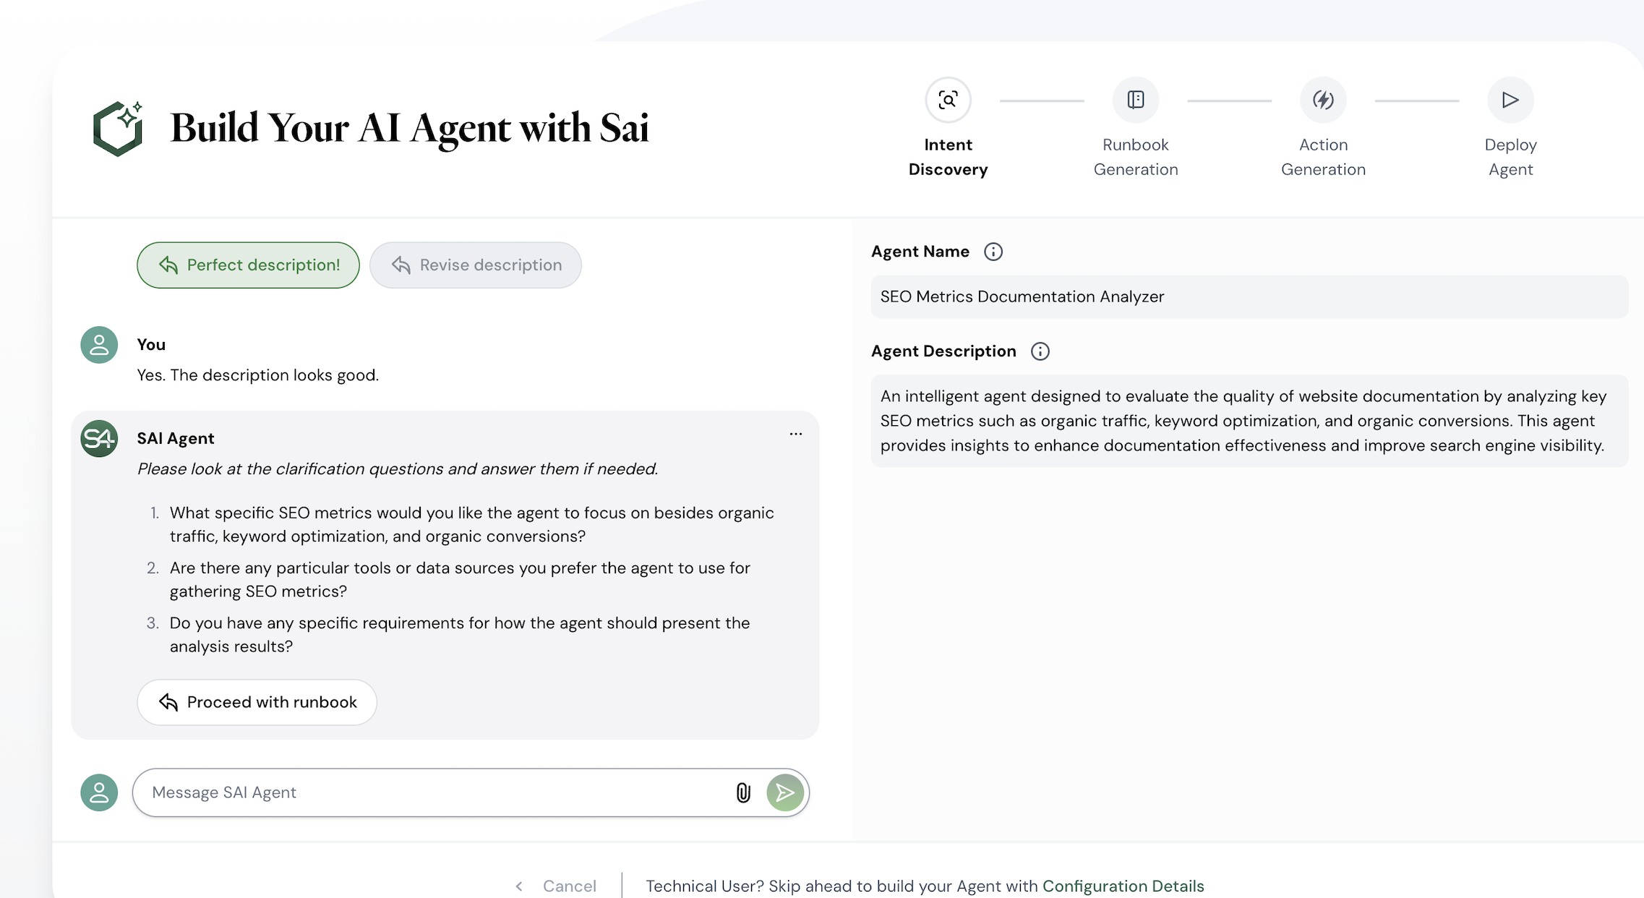
Task: Edit the Agent Name field
Action: point(1249,296)
